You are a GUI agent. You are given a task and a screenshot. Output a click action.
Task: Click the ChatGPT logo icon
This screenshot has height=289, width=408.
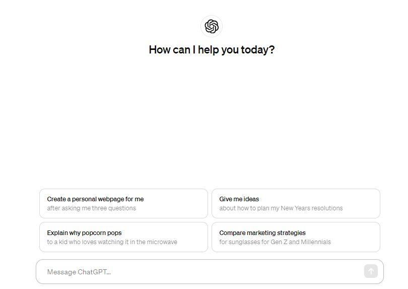212,26
